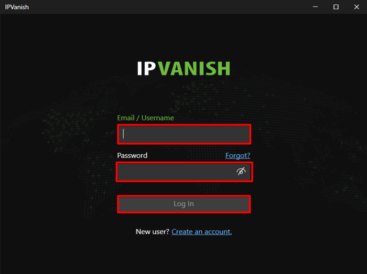Click the Email / Username input field
The image size is (367, 274).
(x=184, y=134)
